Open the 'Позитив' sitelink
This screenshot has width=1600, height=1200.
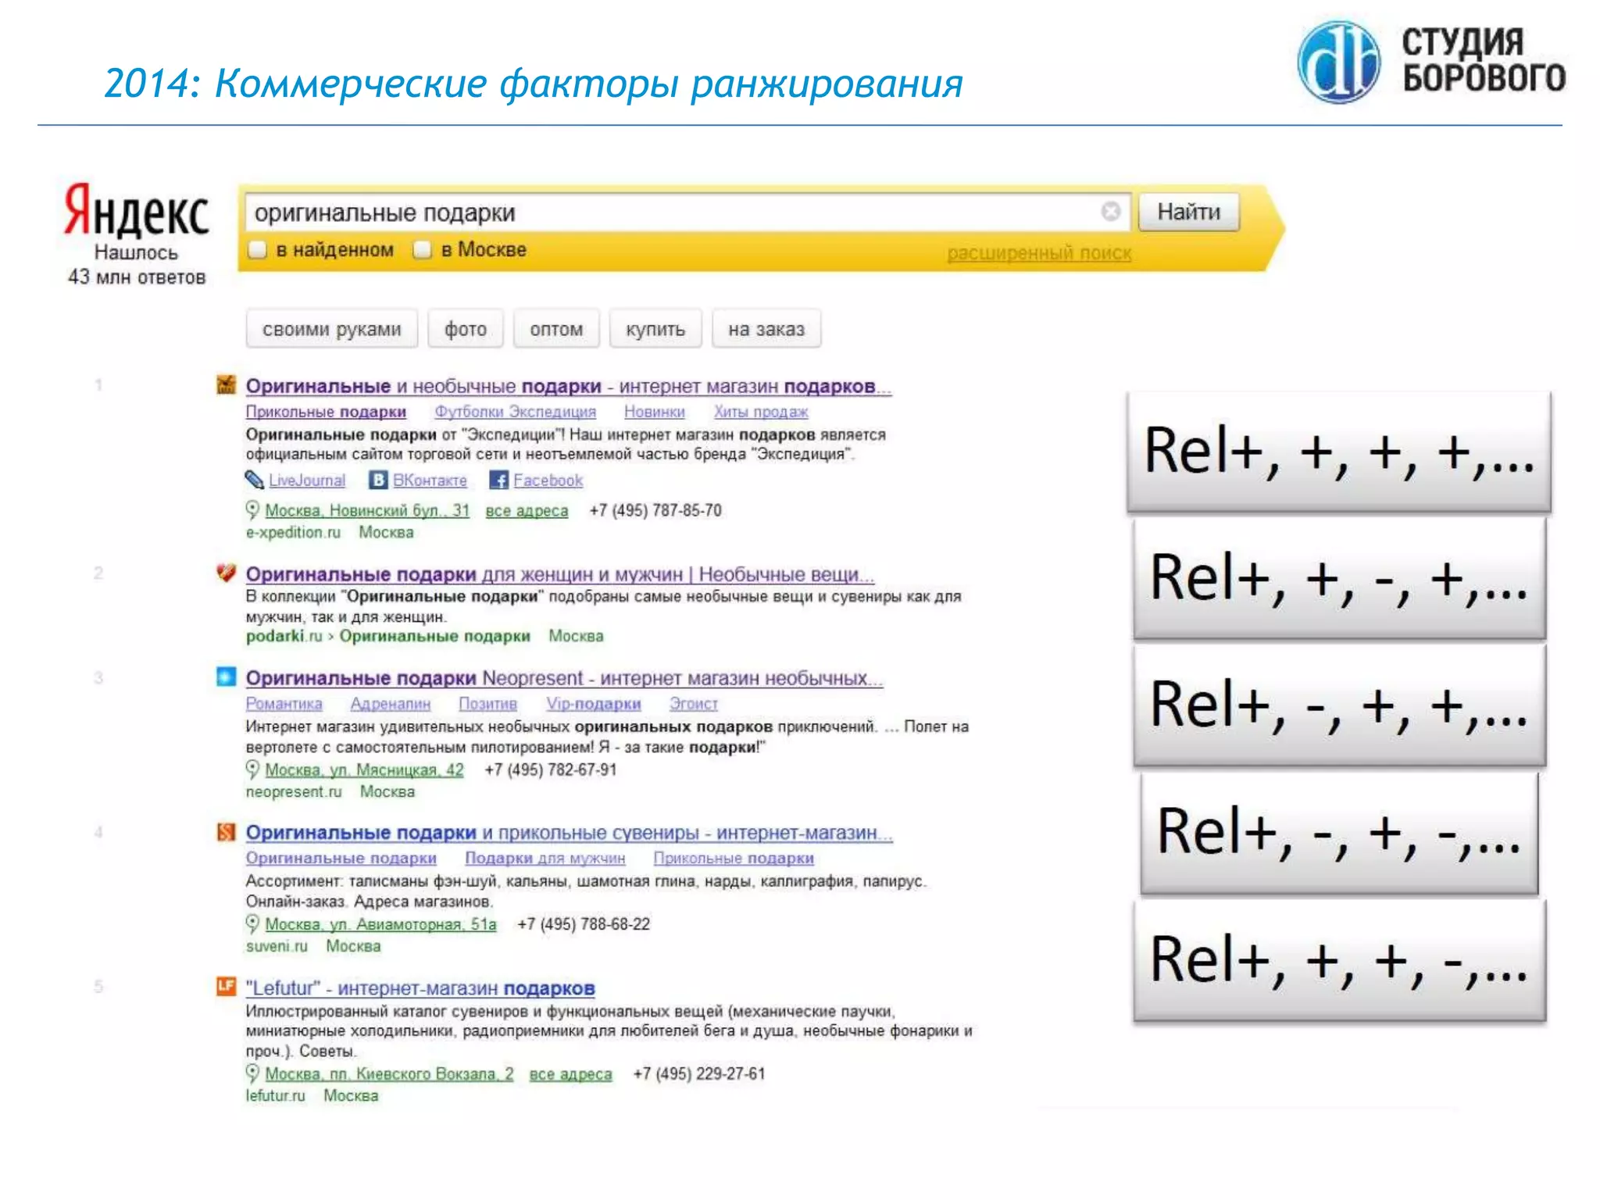pos(487,704)
